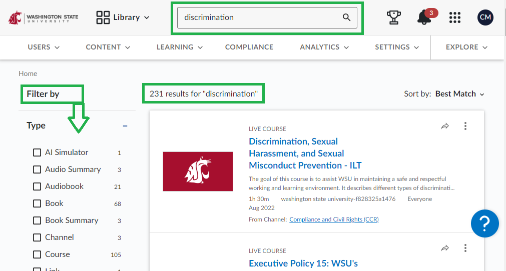Open more options for first live course
This screenshot has width=506, height=271.
(x=465, y=126)
